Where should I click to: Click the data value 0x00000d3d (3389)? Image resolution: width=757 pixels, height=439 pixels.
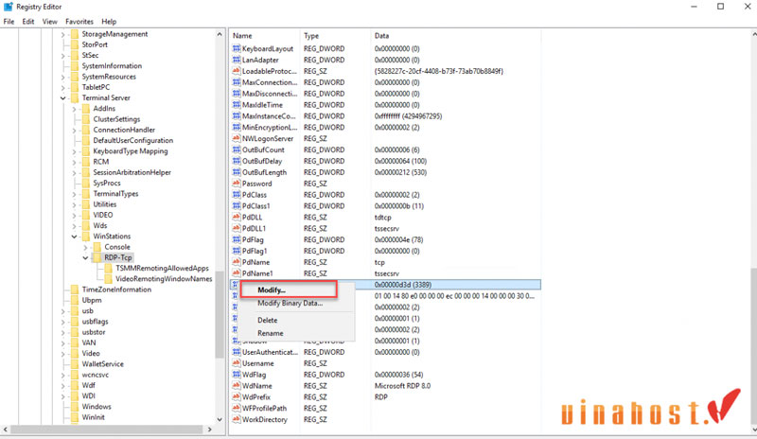(x=403, y=285)
